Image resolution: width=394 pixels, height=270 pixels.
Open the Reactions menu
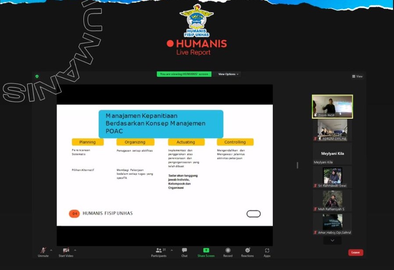point(247,252)
